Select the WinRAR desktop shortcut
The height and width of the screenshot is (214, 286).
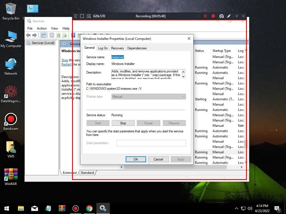click(x=11, y=177)
